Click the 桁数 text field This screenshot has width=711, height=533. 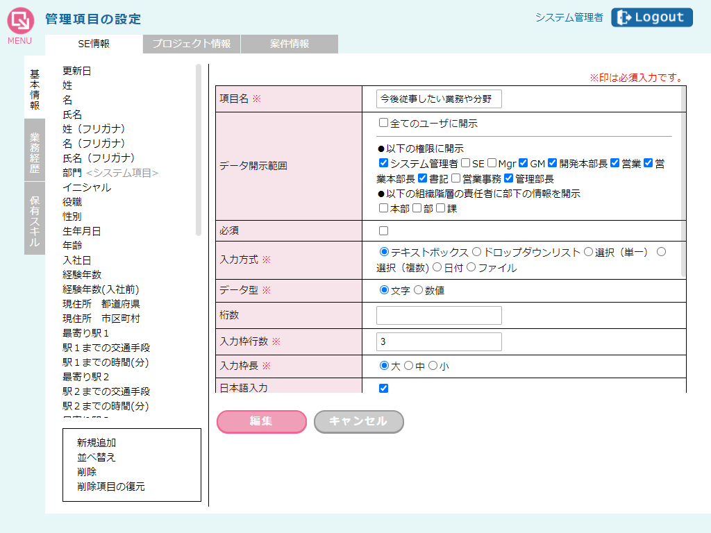point(439,316)
